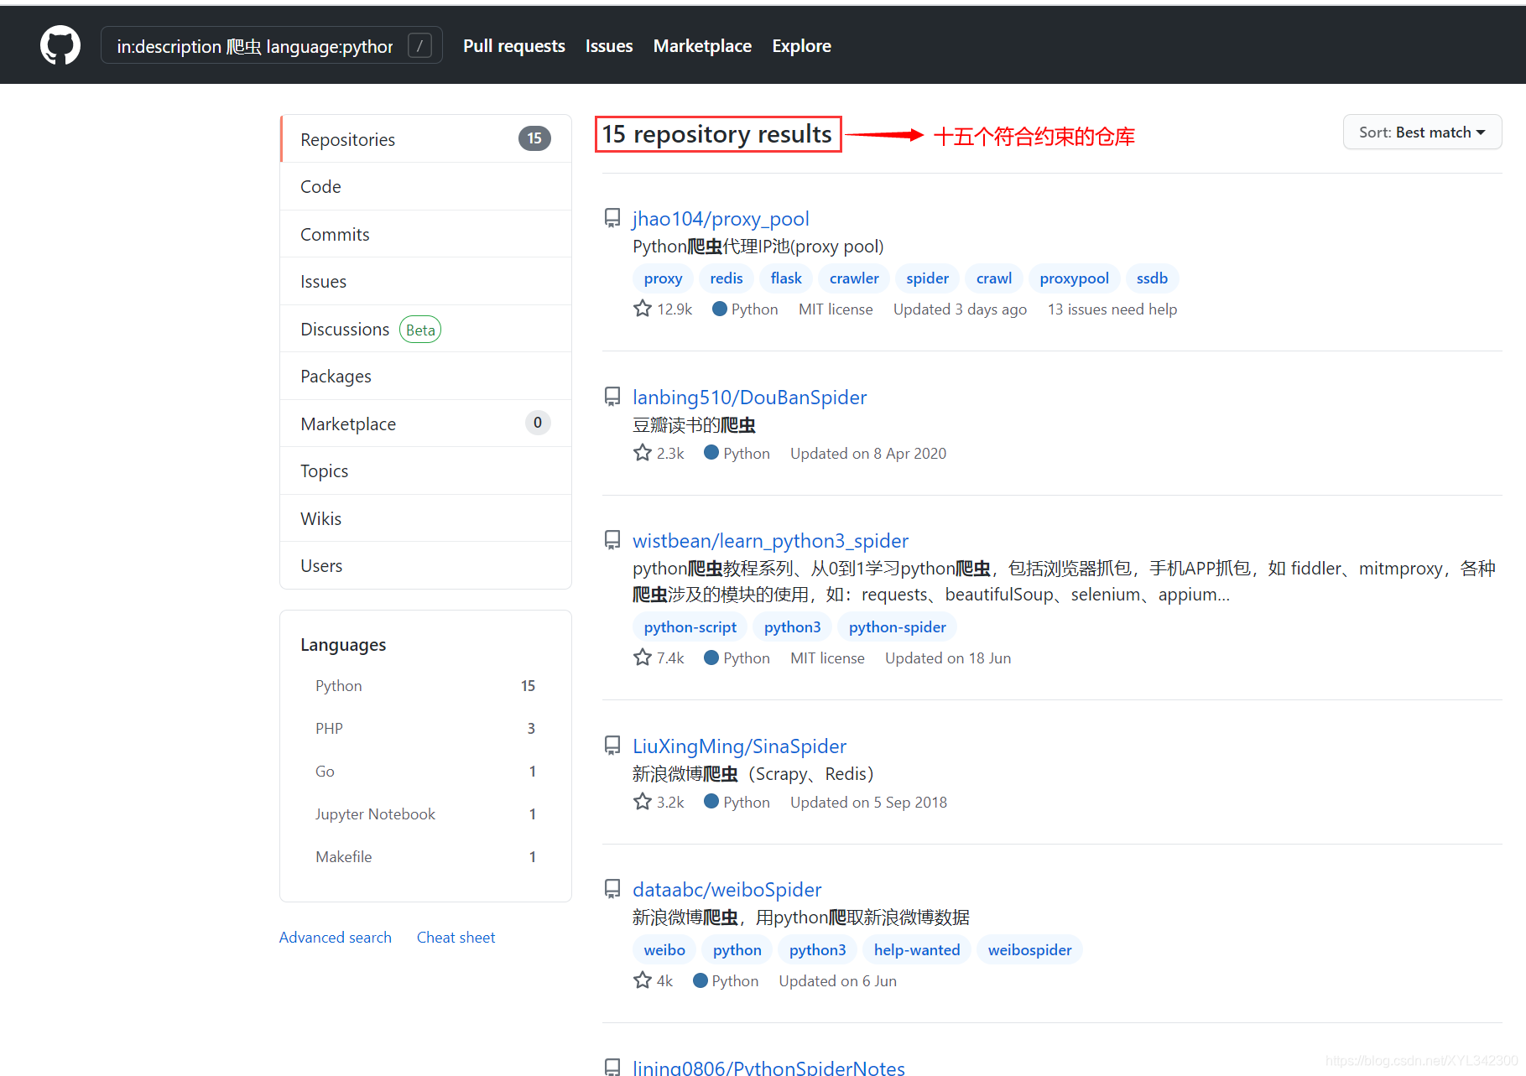The width and height of the screenshot is (1526, 1076).
Task: Click repo icon next to LiuXingMing/SinaSpider
Action: pos(612,746)
